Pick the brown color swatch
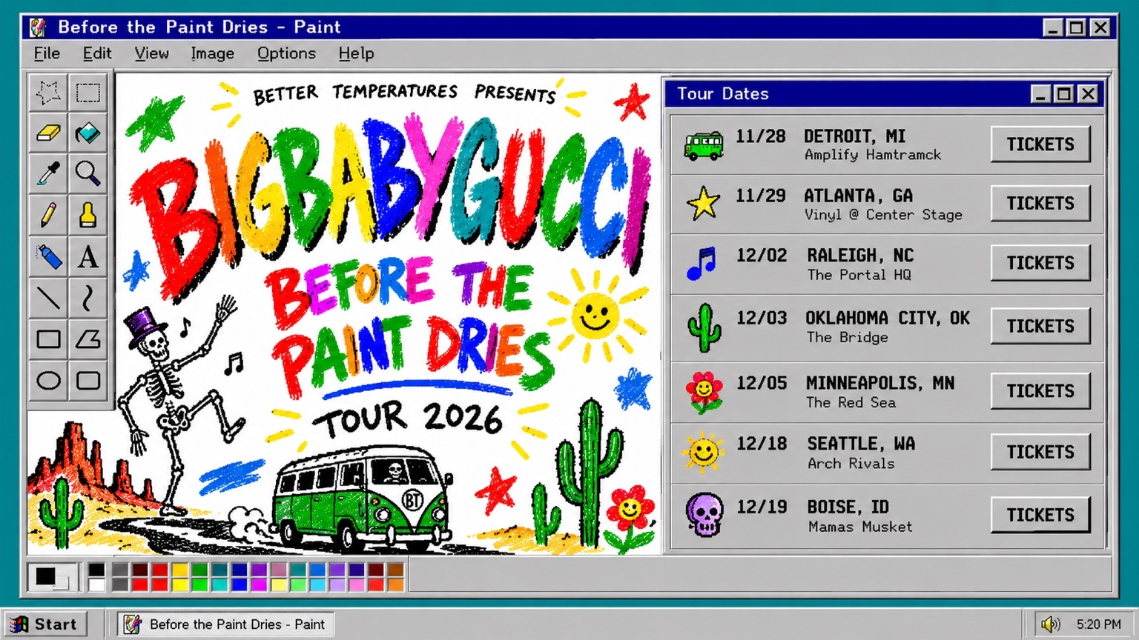1139x640 pixels. [395, 570]
